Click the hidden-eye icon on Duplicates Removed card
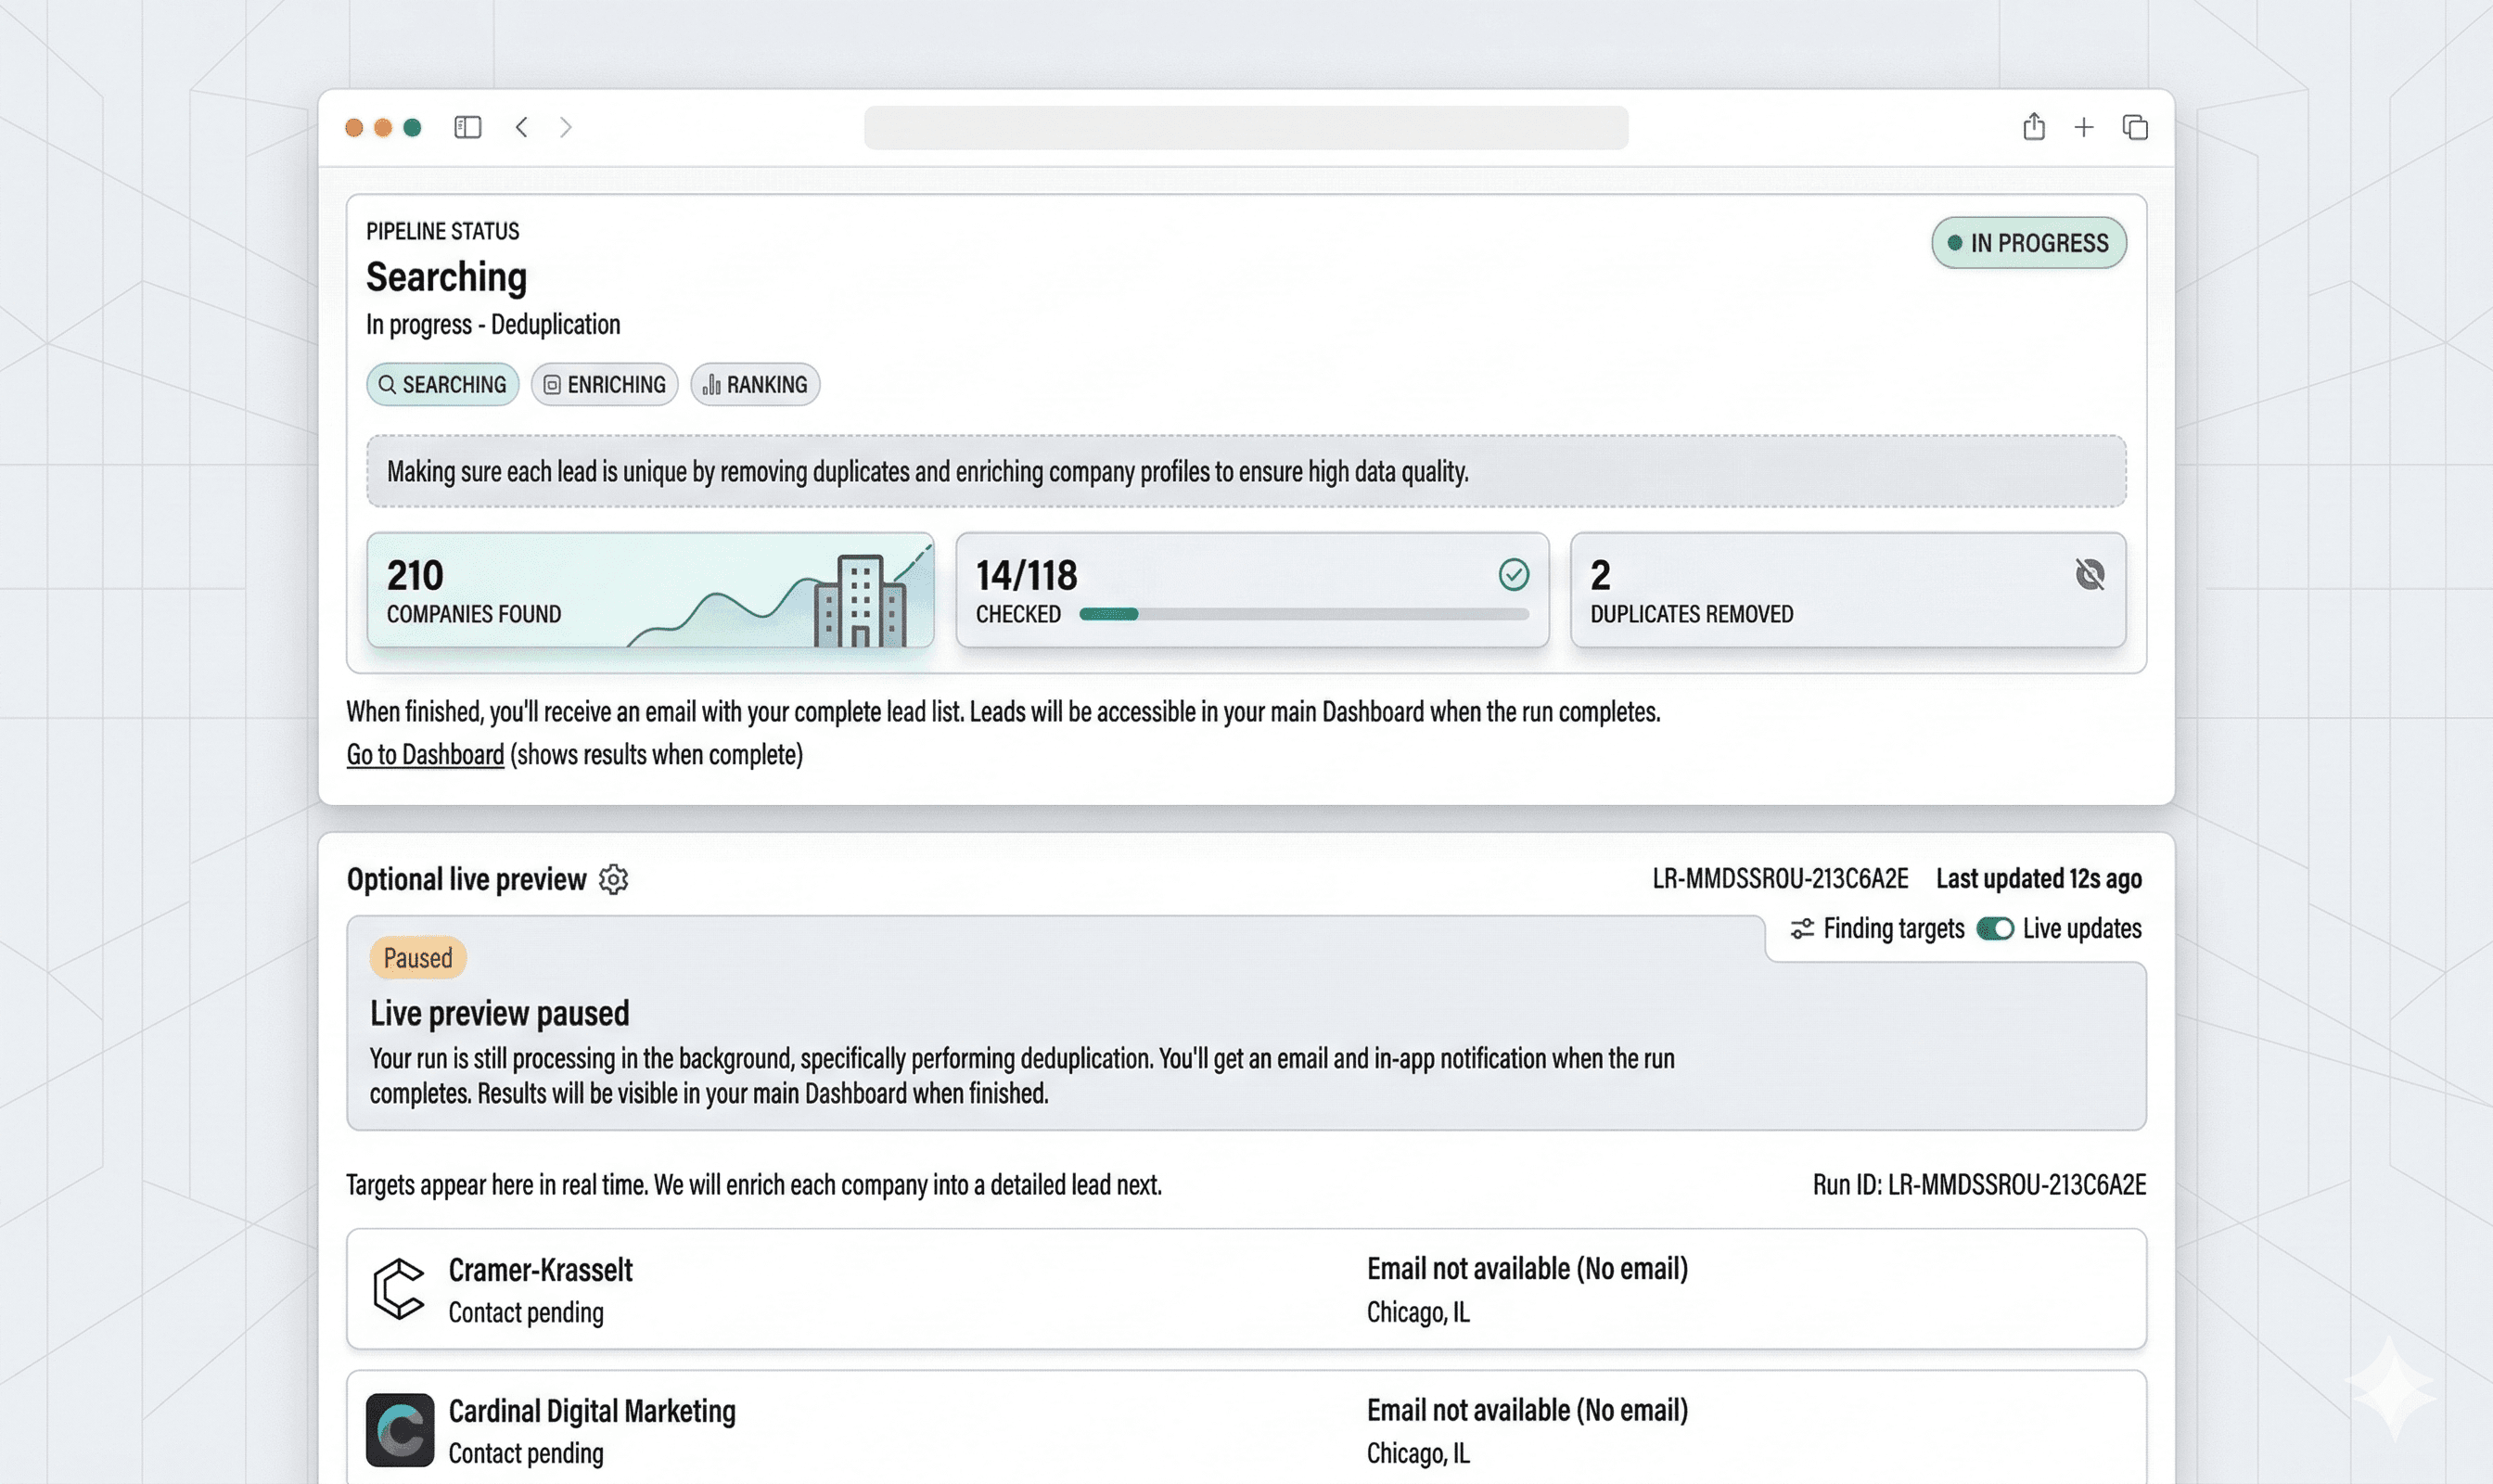 pyautogui.click(x=2090, y=573)
